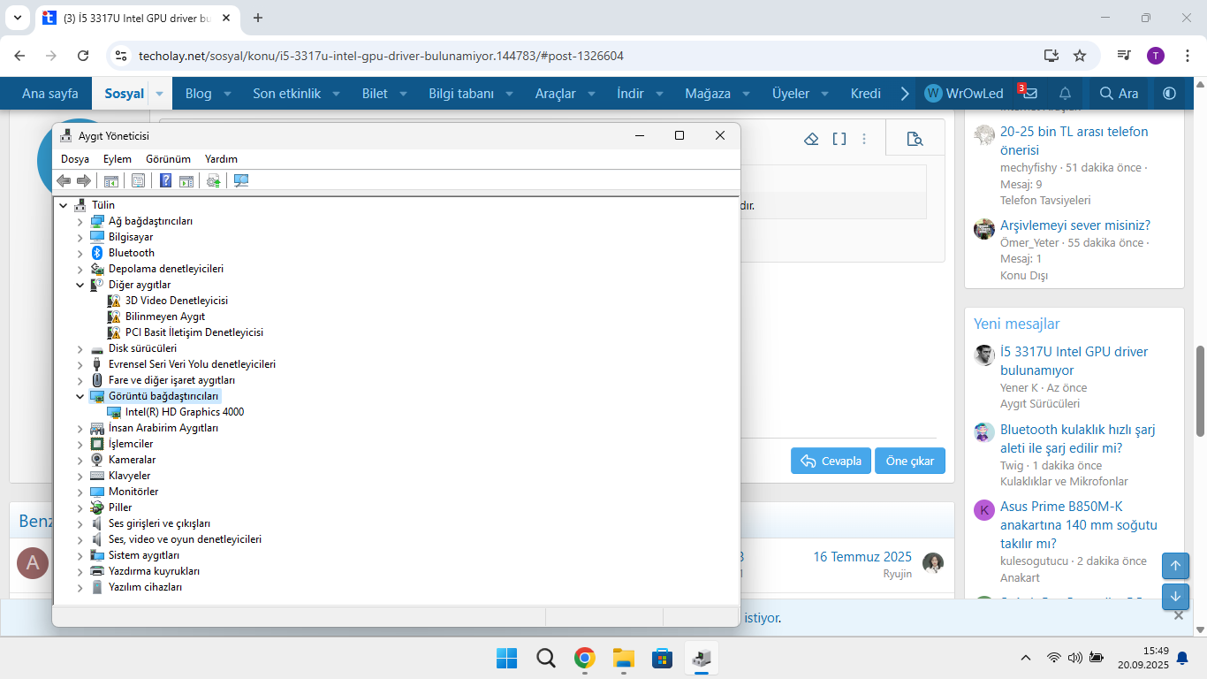Expand the Piller category
Screen dimensions: 1207x679
pos(80,507)
